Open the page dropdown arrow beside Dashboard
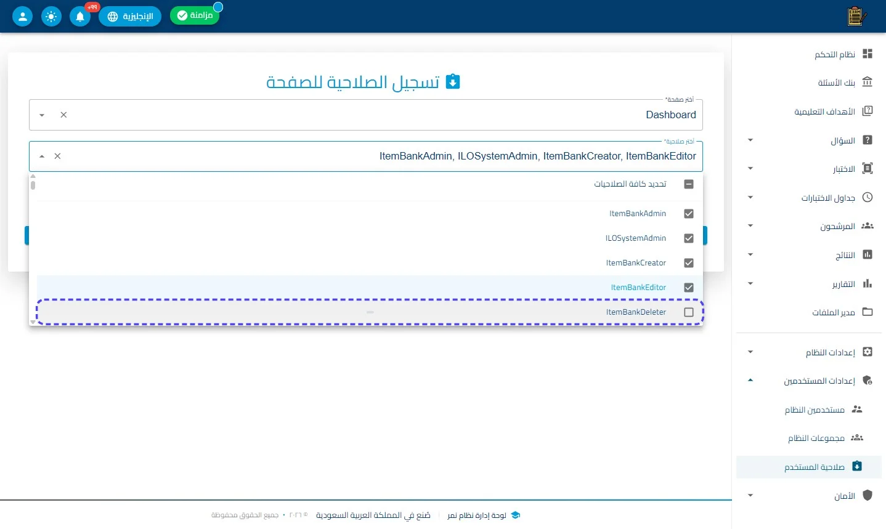886x529 pixels. [42, 115]
